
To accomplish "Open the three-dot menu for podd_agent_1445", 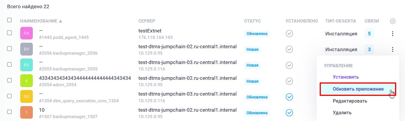I will coord(393,34).
